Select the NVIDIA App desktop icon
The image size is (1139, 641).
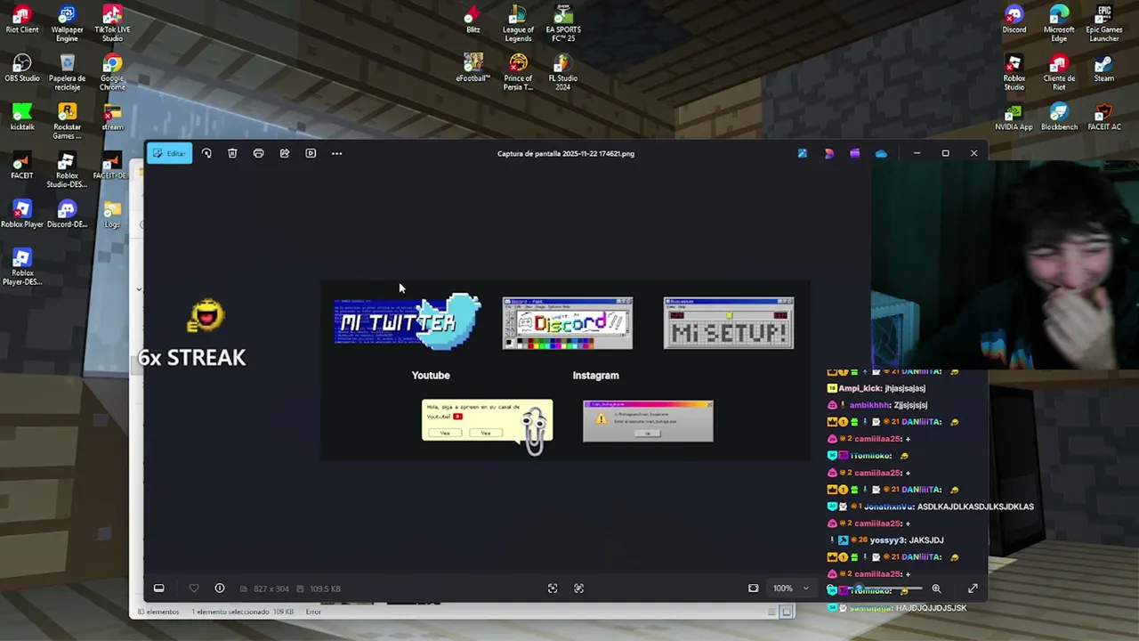(x=1014, y=118)
